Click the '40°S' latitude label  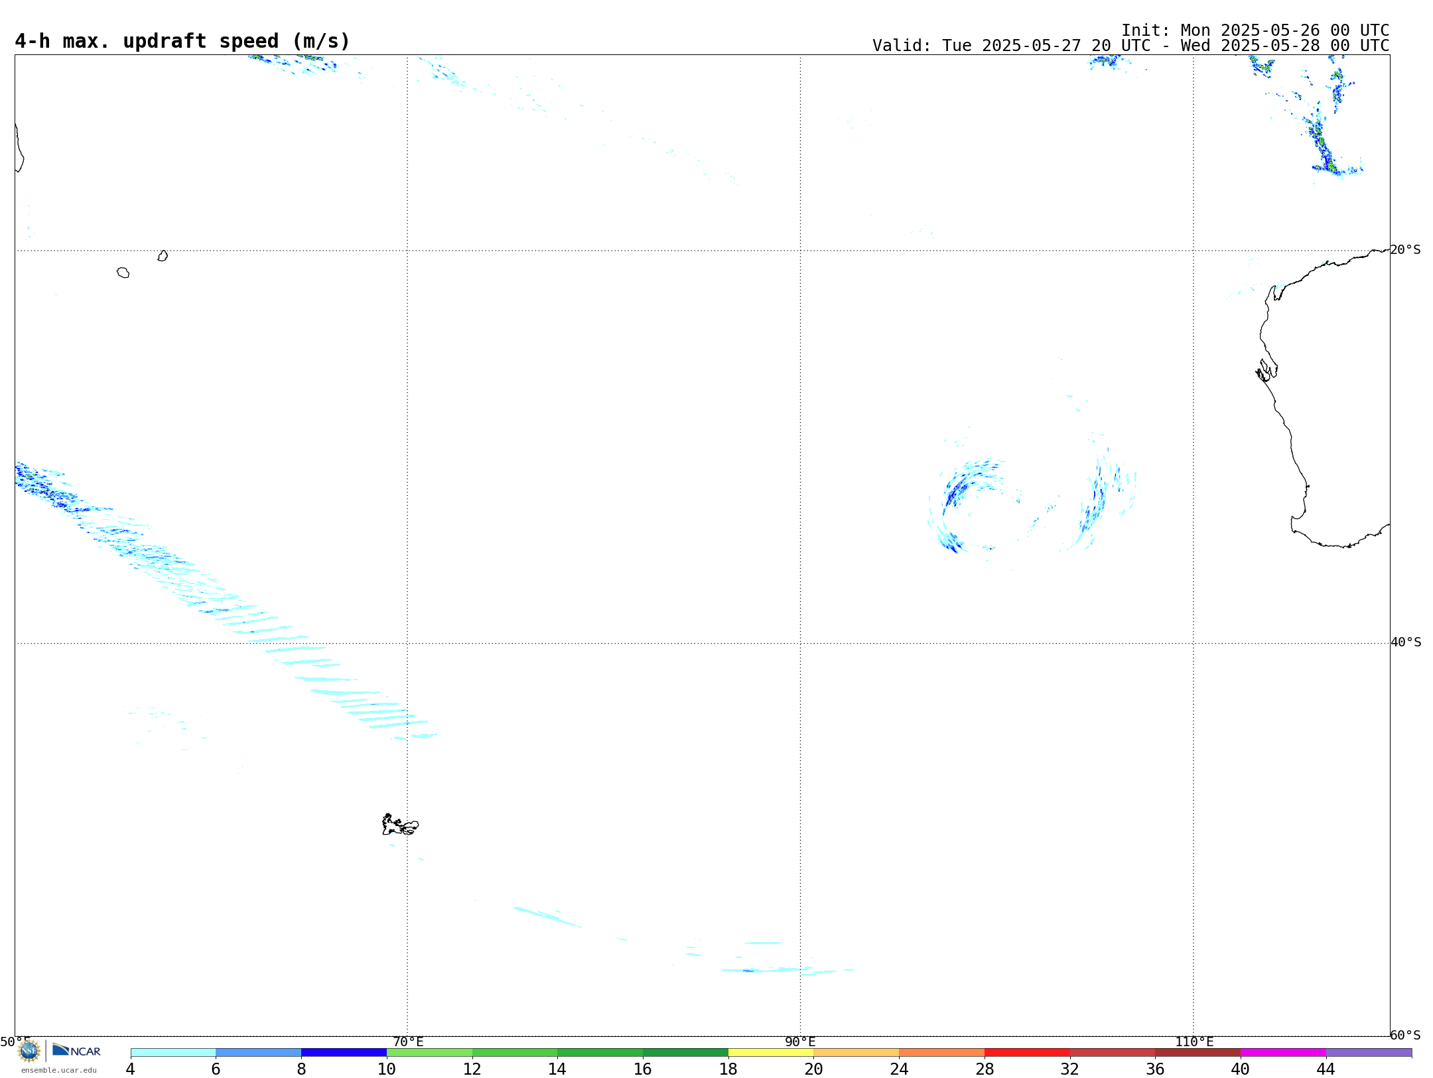click(x=1406, y=642)
